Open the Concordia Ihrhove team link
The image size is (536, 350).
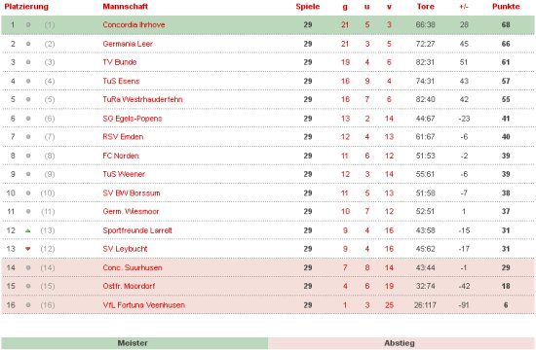134,24
